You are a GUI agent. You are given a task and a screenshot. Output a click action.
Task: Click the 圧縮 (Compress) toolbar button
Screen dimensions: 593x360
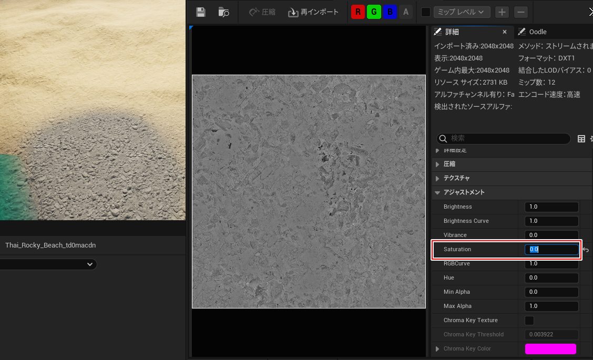click(x=262, y=12)
